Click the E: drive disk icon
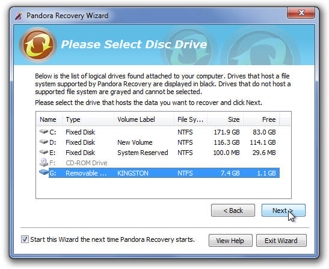This screenshot has height=269, width=329. pos(44,152)
